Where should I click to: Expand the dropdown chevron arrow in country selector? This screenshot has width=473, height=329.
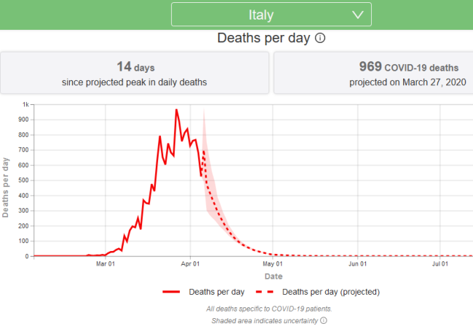pos(357,15)
